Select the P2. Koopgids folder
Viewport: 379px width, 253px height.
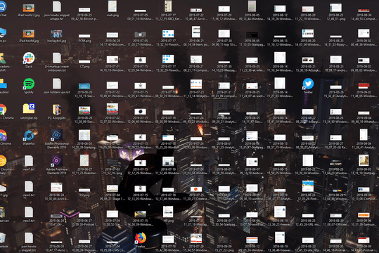pos(56,112)
